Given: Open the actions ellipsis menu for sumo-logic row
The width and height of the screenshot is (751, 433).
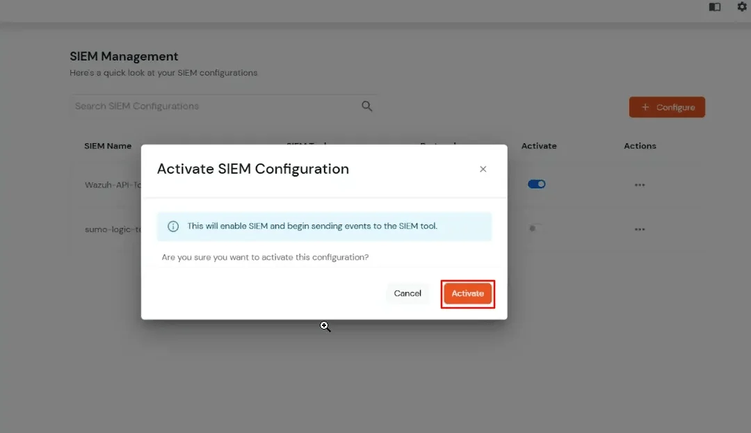Looking at the screenshot, I should (639, 229).
